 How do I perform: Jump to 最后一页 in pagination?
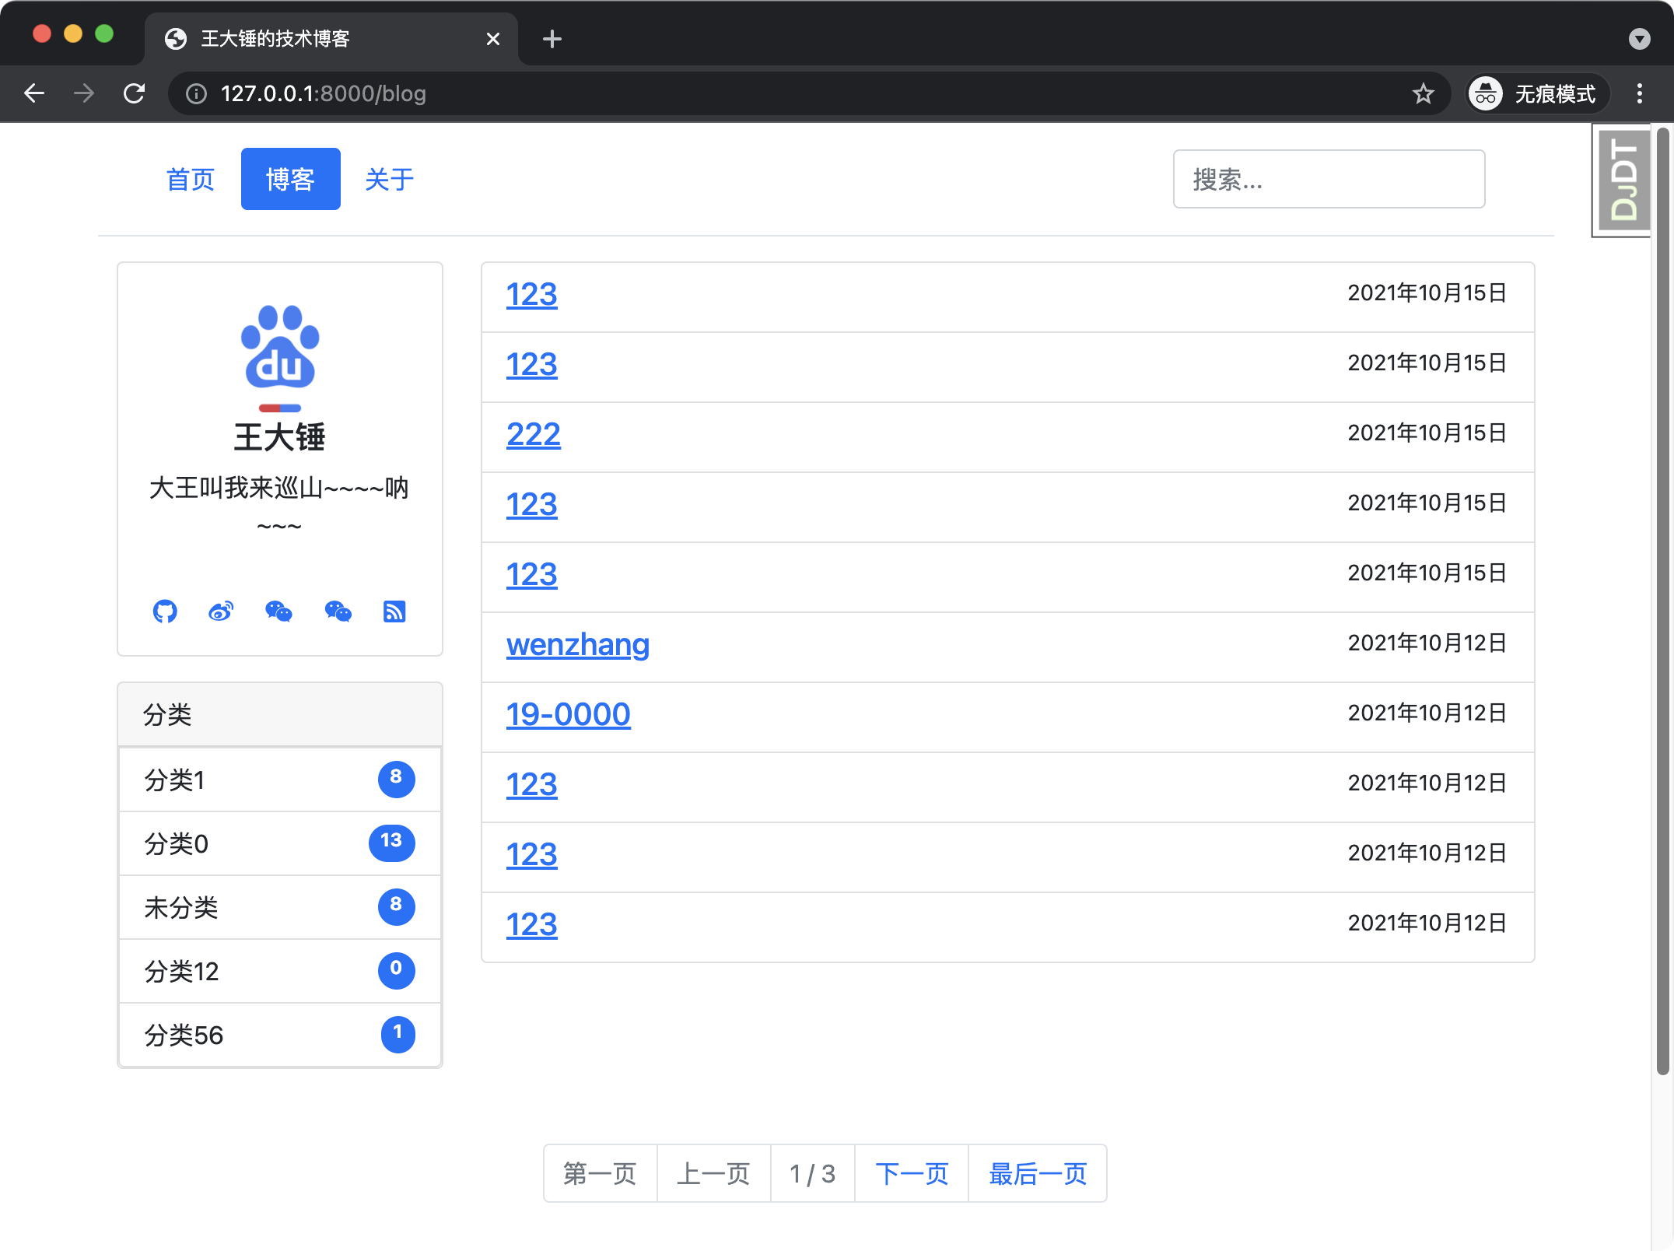coord(1038,1173)
